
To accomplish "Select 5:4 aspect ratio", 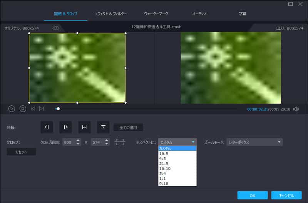I will pyautogui.click(x=177, y=173).
